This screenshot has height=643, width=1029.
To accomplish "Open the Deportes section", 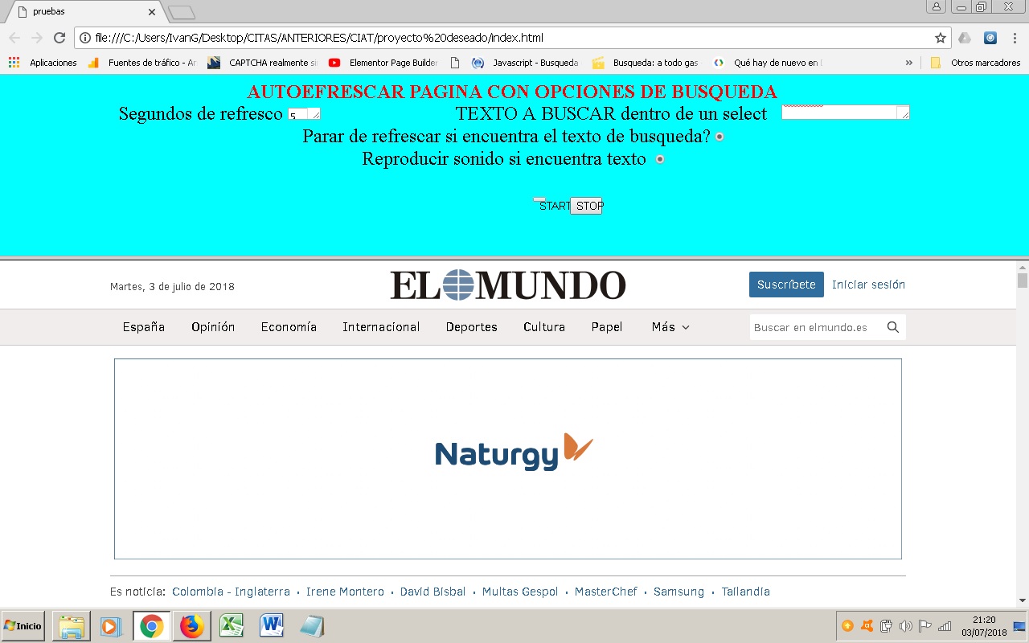I will pyautogui.click(x=472, y=327).
